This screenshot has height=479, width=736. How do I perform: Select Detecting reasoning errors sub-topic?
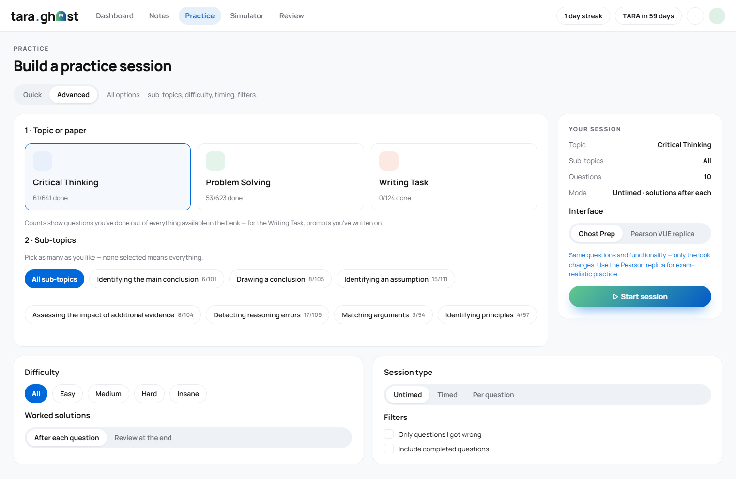(267, 315)
